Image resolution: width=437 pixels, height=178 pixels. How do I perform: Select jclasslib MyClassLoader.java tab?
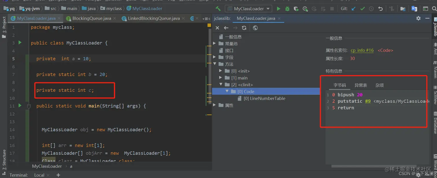256,18
